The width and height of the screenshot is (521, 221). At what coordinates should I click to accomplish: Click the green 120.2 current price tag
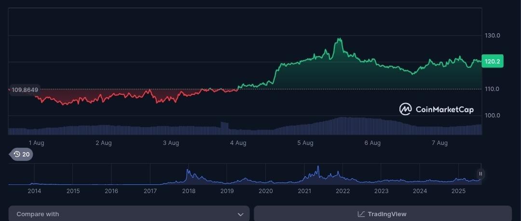point(493,62)
